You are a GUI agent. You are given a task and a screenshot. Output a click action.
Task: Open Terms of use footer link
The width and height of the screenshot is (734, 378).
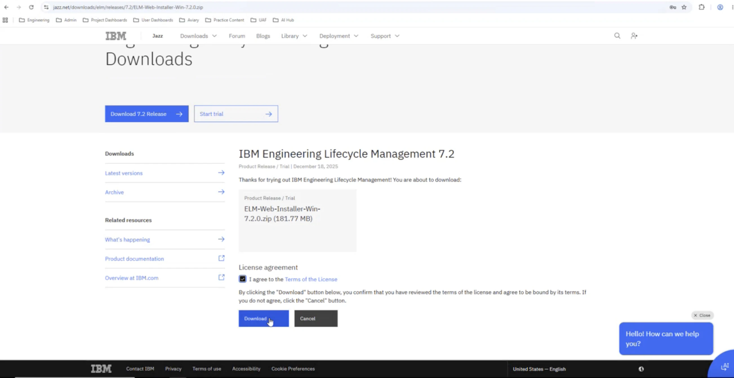coord(206,369)
